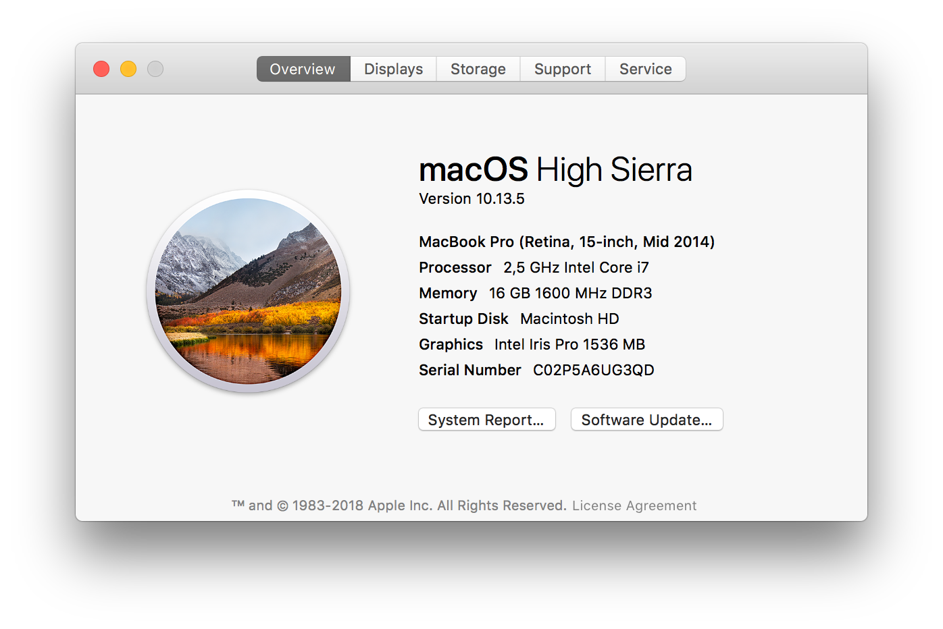Click the serial number C02P5A6UG3QD

pos(594,370)
